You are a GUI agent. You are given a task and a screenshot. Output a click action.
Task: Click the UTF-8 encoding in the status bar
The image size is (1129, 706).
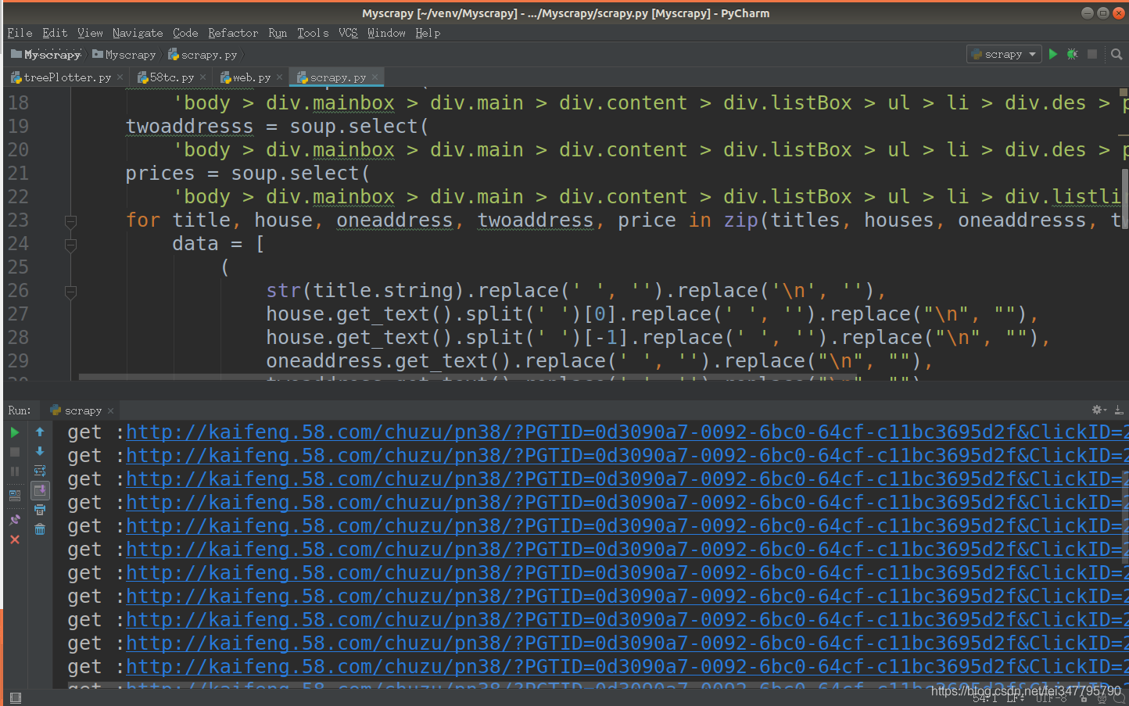(1052, 697)
